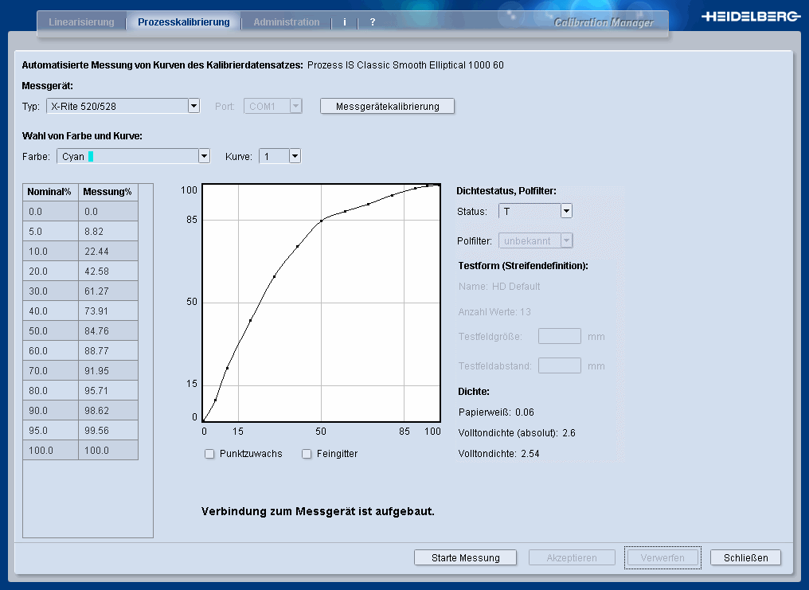Enable the Feingitter checkbox

coord(307,454)
